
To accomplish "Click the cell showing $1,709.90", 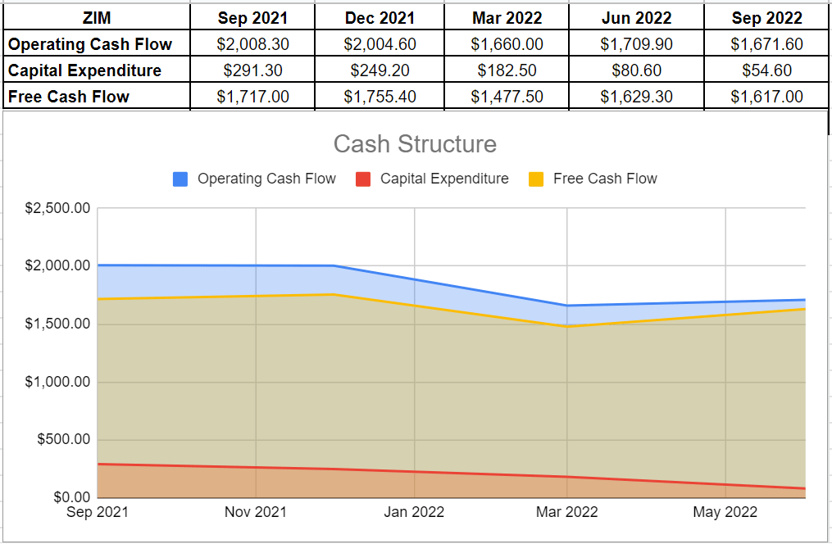I will pos(636,43).
